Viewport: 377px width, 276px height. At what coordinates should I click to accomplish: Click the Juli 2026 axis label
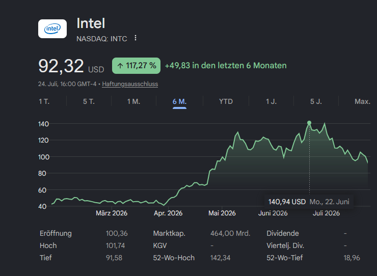click(326, 213)
